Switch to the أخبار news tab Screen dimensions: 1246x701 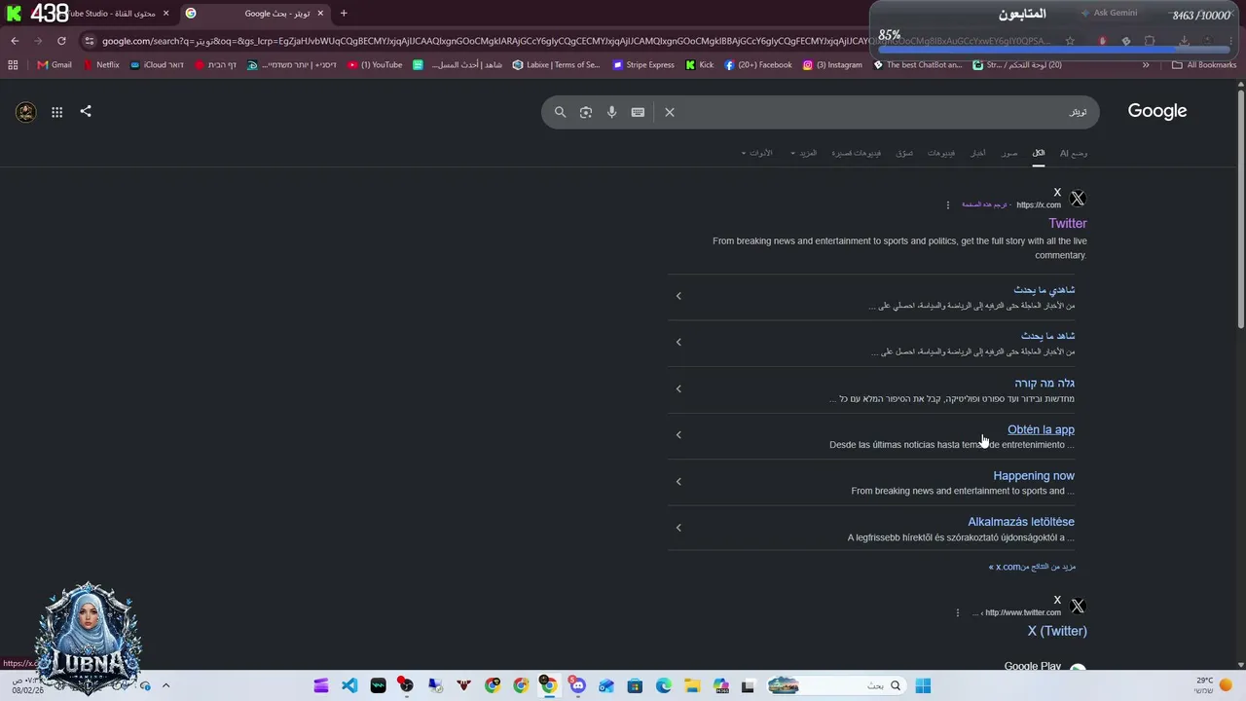tap(978, 153)
